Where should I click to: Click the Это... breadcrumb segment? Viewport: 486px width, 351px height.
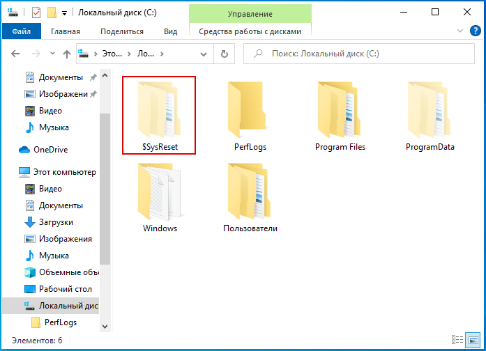coord(112,54)
